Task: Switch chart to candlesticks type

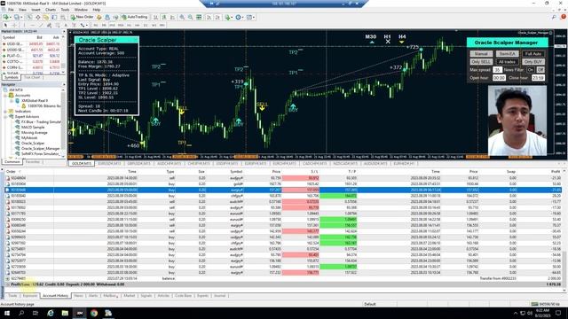Action: coord(164,17)
